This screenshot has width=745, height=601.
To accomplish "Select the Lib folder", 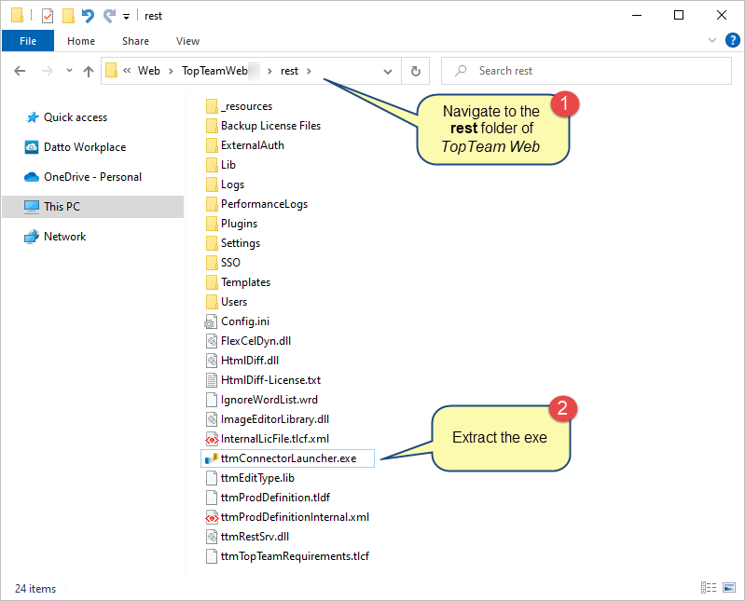I will point(221,165).
